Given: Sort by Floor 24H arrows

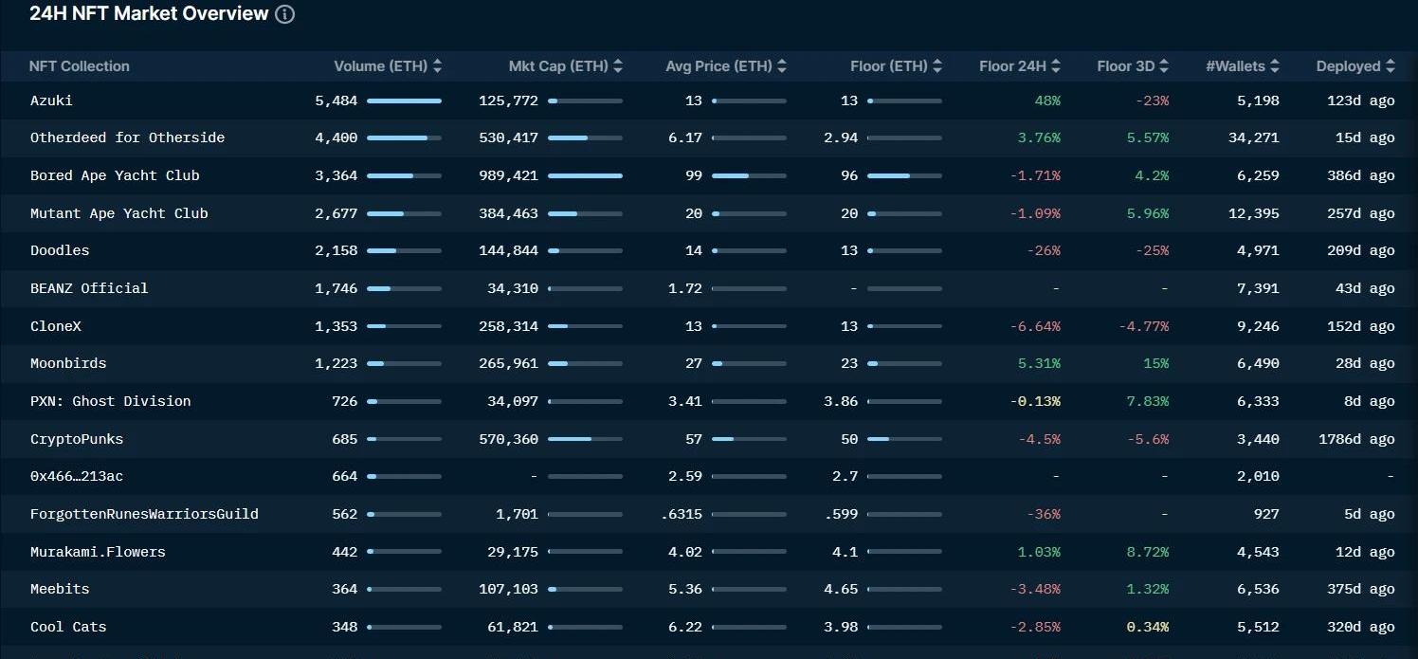Looking at the screenshot, I should 1056,66.
